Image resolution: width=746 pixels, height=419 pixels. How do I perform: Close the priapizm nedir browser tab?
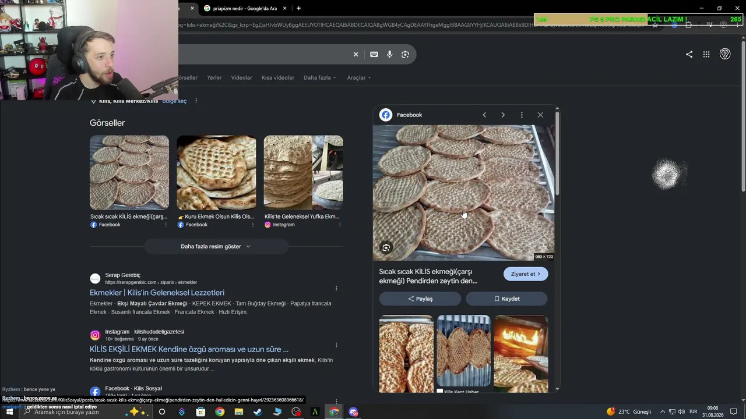click(284, 8)
